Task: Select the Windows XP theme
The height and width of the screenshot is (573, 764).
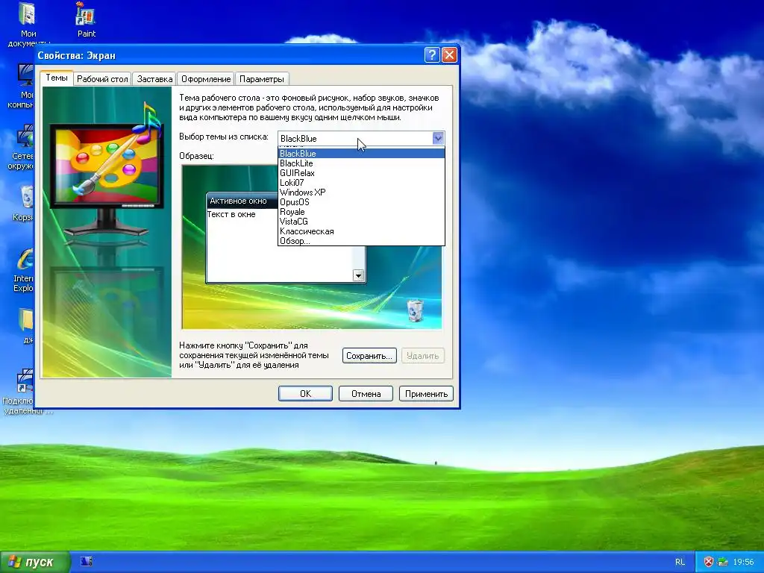Action: (x=361, y=192)
